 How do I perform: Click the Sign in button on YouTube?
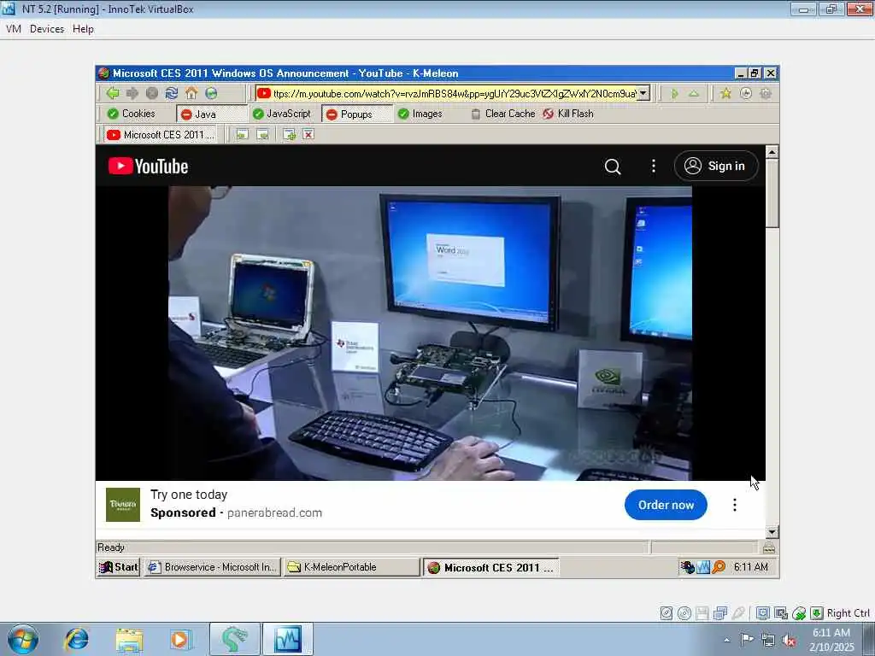[x=716, y=167]
